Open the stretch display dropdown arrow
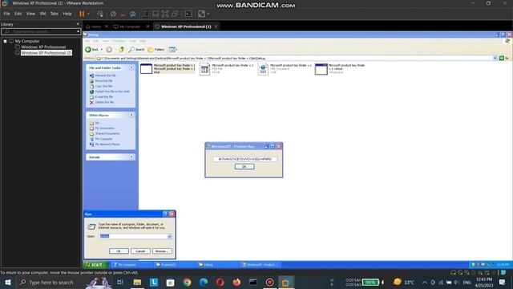Viewport: 513px width, 289px height. (208, 14)
